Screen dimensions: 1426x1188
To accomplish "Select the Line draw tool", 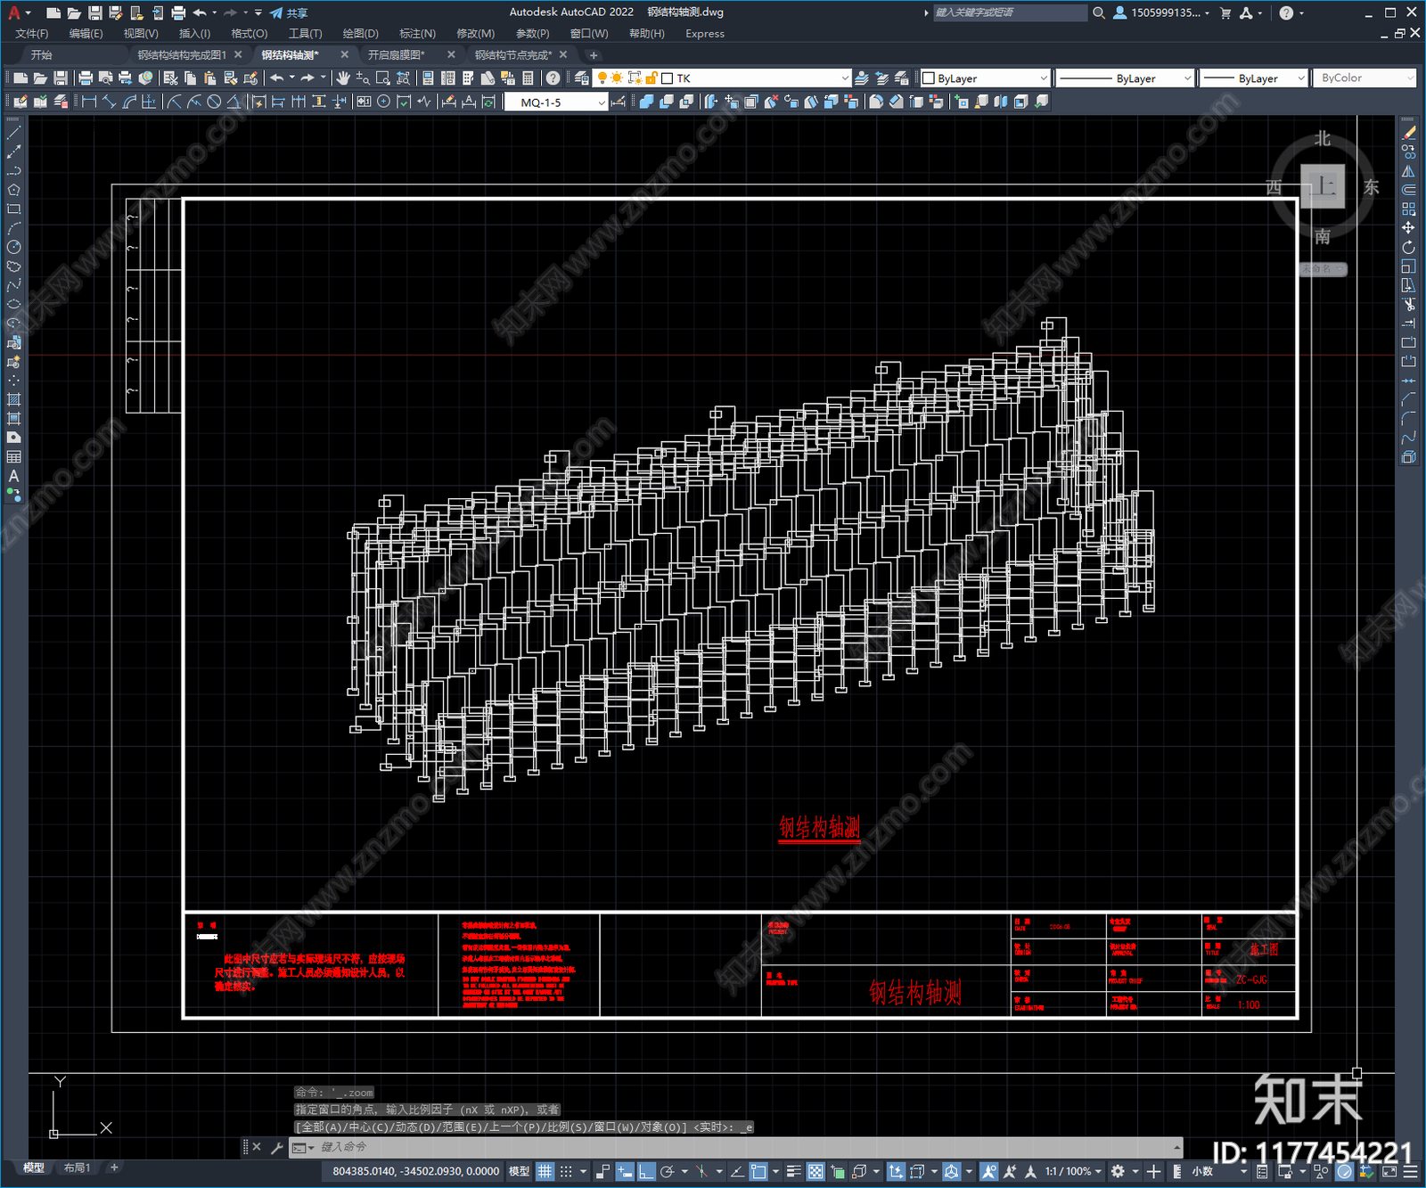I will pyautogui.click(x=13, y=133).
